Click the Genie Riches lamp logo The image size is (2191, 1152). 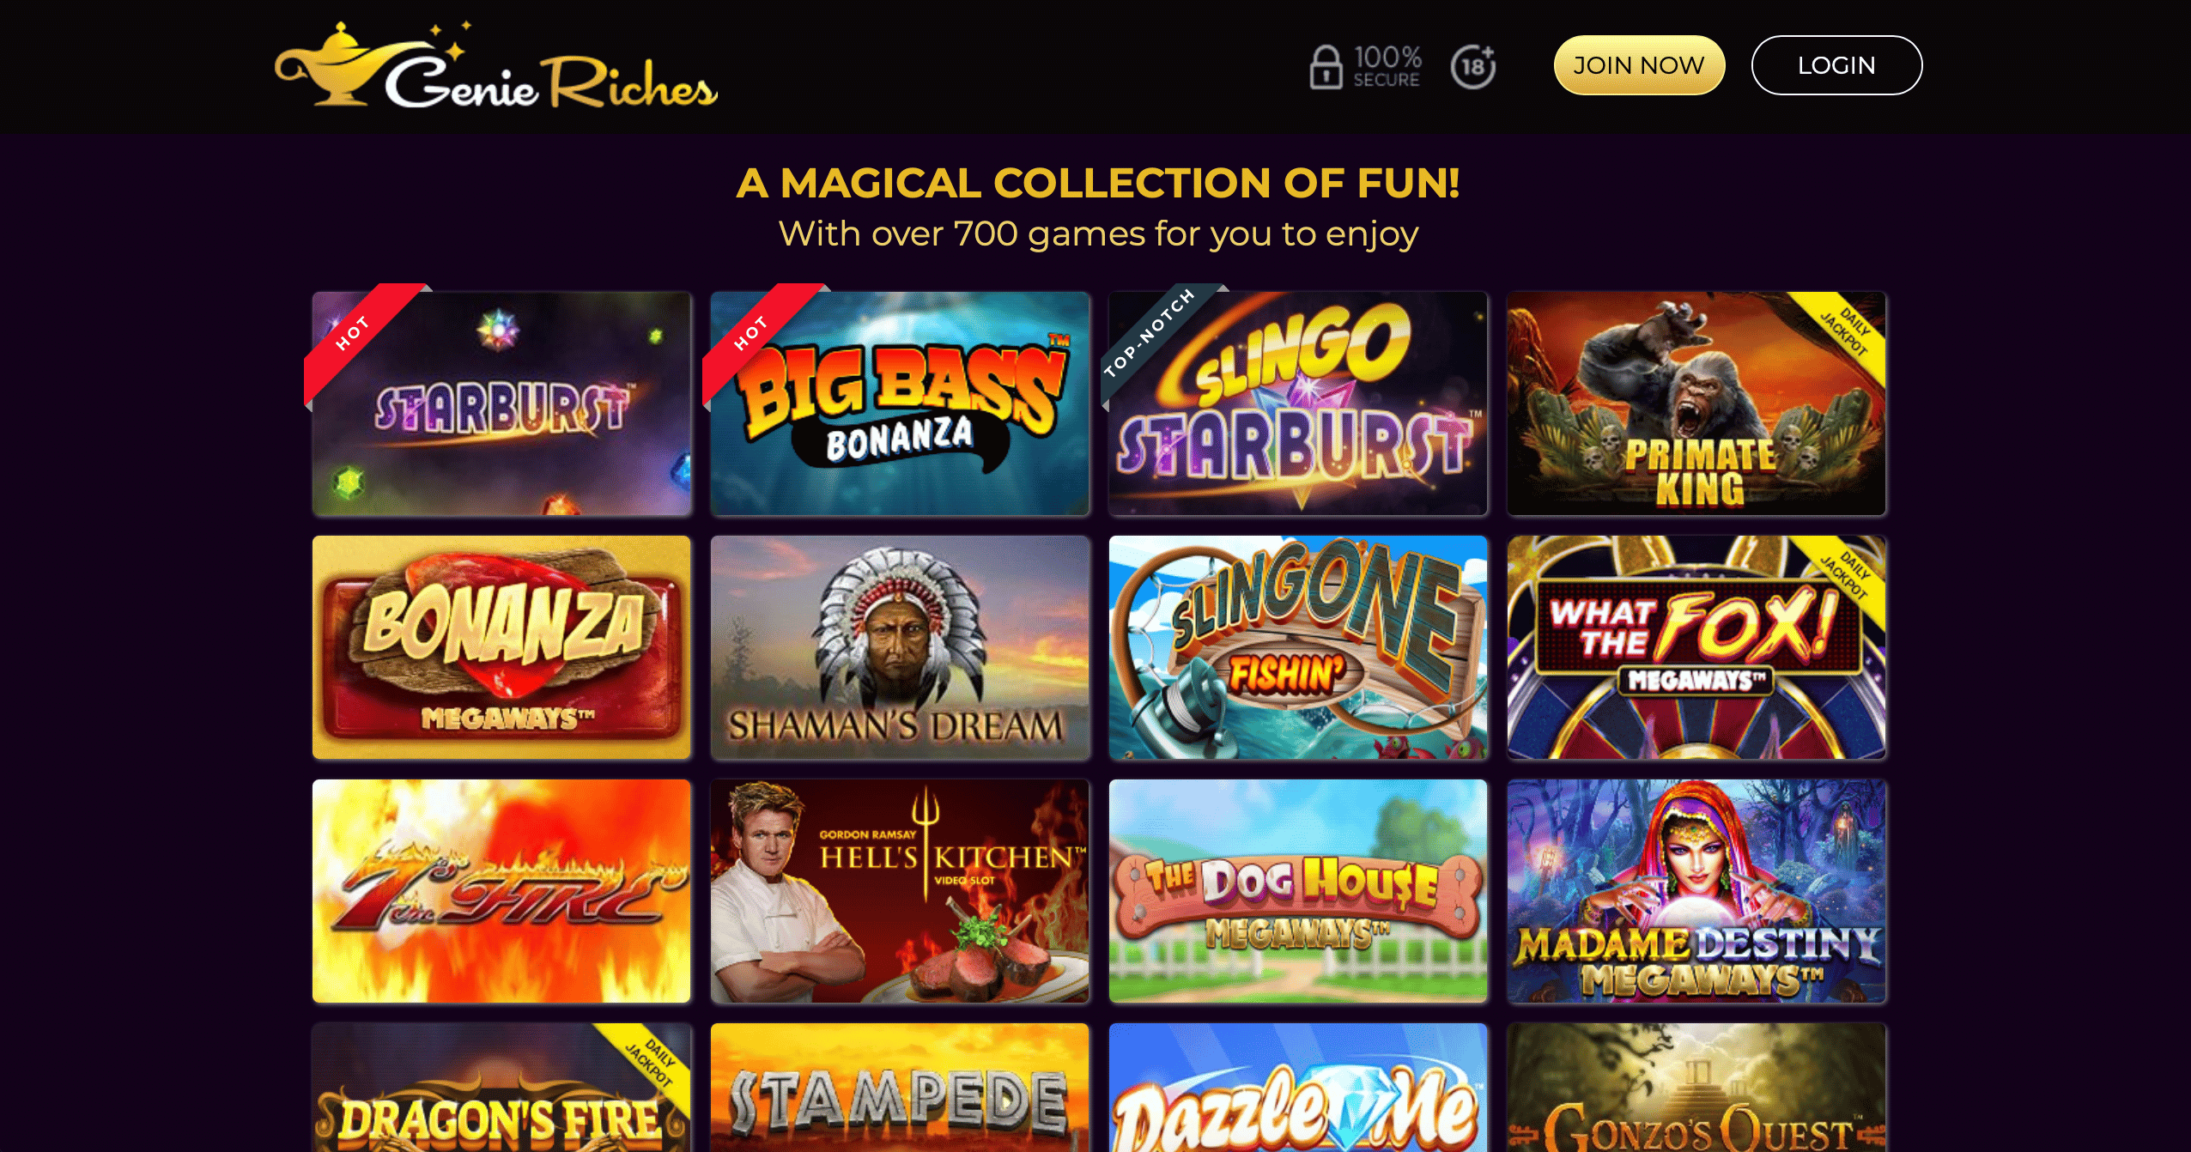(495, 65)
